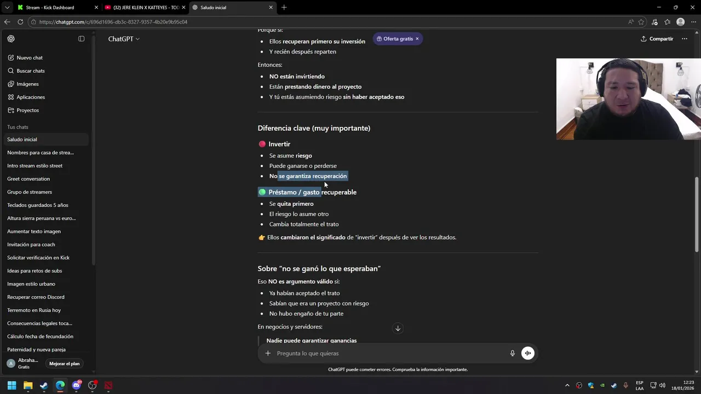The image size is (701, 394).
Task: Expand the ChatGPT model selector dropdown
Action: click(x=124, y=39)
